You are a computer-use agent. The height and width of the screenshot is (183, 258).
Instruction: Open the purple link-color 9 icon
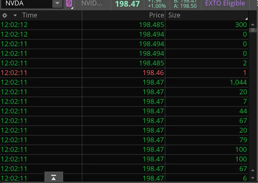click(69, 3)
